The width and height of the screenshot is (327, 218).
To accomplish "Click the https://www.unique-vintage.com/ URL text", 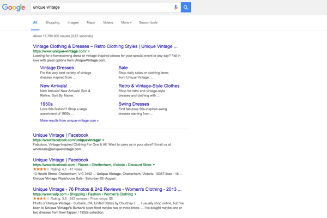I will click(59, 51).
